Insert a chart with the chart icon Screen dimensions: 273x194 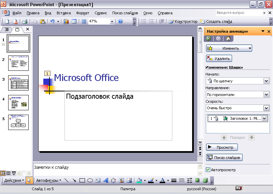pos(66,21)
